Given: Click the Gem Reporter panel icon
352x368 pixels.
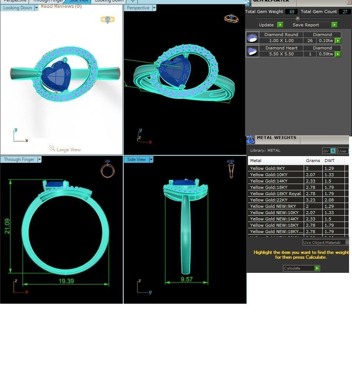Looking at the screenshot, I should tap(247, 3).
